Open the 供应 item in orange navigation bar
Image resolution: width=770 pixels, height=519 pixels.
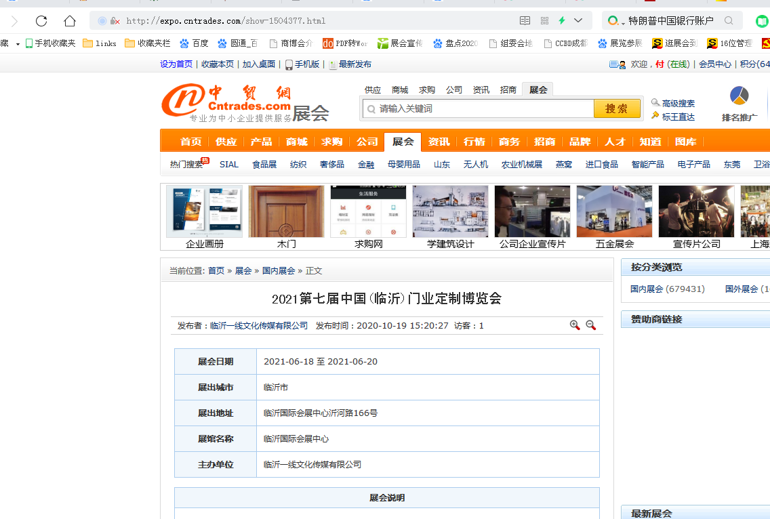tap(226, 142)
